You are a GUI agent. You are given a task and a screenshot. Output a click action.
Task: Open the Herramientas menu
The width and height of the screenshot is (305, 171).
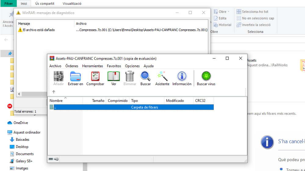[x=93, y=66]
